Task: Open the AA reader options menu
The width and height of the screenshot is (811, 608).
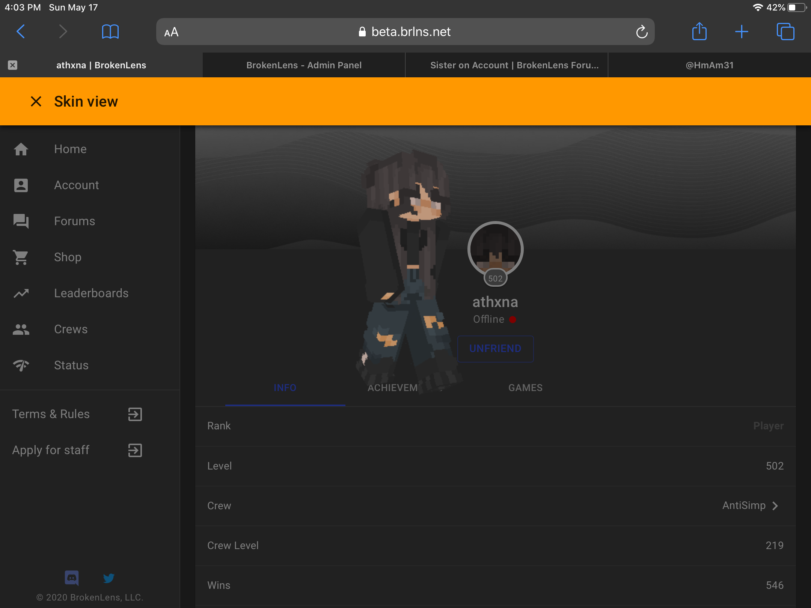Action: [x=171, y=32]
